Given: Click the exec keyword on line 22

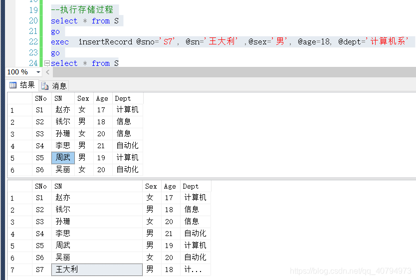Looking at the screenshot, I should tap(60, 42).
